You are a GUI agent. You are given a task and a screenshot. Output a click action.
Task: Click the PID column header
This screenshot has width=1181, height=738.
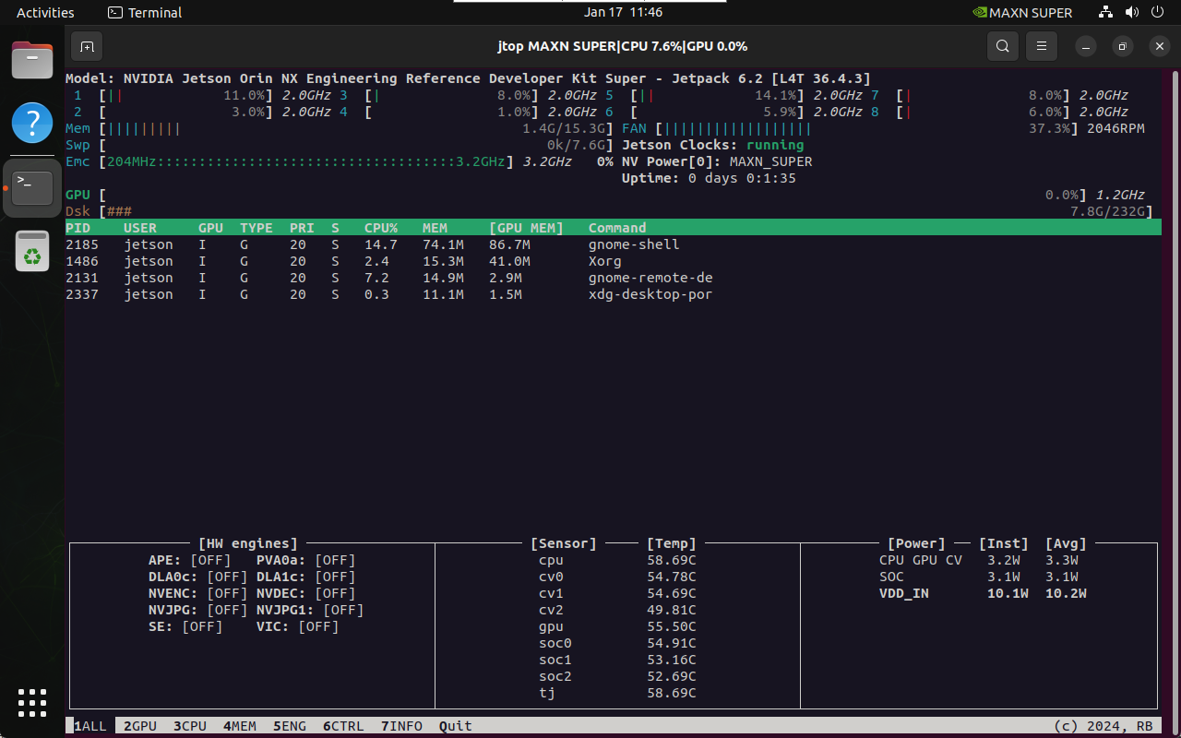point(78,228)
